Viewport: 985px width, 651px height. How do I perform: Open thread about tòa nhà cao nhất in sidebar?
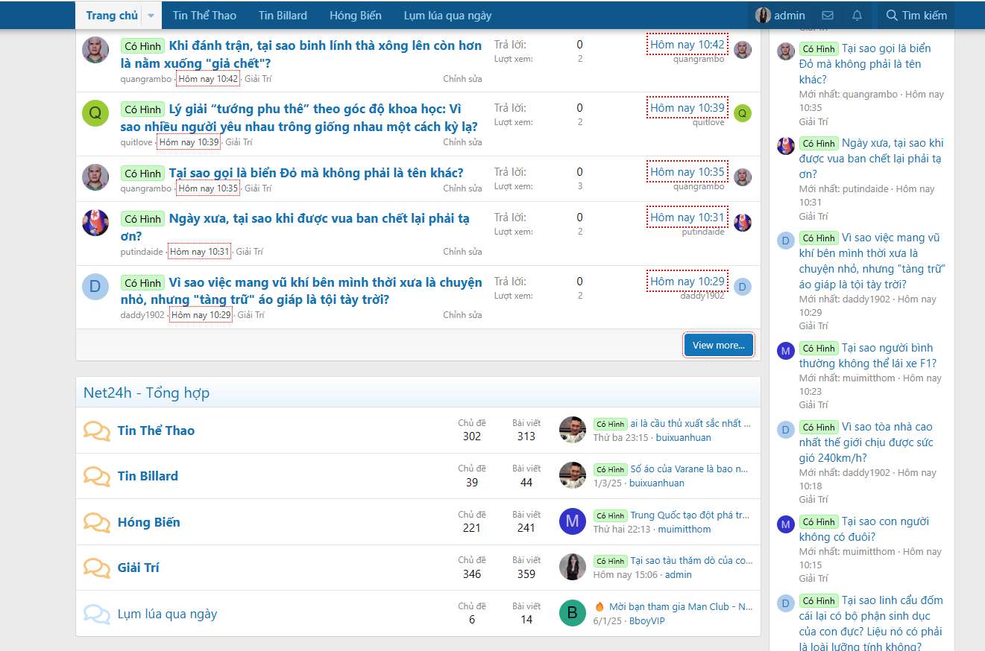click(865, 442)
